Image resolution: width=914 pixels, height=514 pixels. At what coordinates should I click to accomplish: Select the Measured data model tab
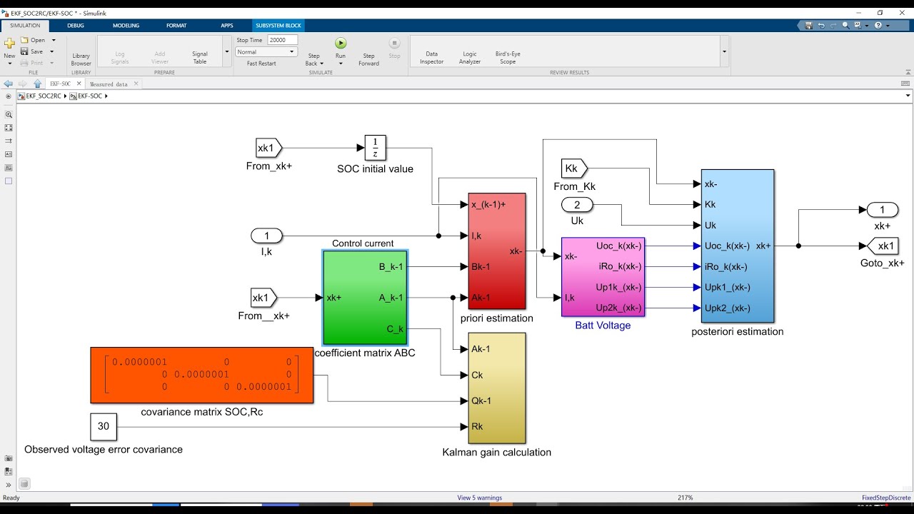pyautogui.click(x=109, y=84)
